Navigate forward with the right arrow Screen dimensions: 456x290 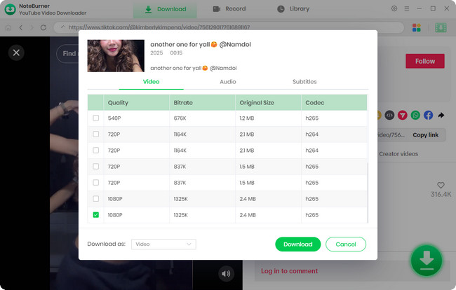tap(32, 27)
